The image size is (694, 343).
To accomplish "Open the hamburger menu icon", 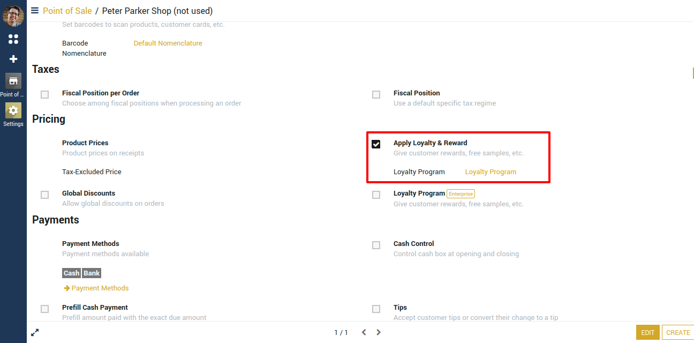I will tap(35, 10).
